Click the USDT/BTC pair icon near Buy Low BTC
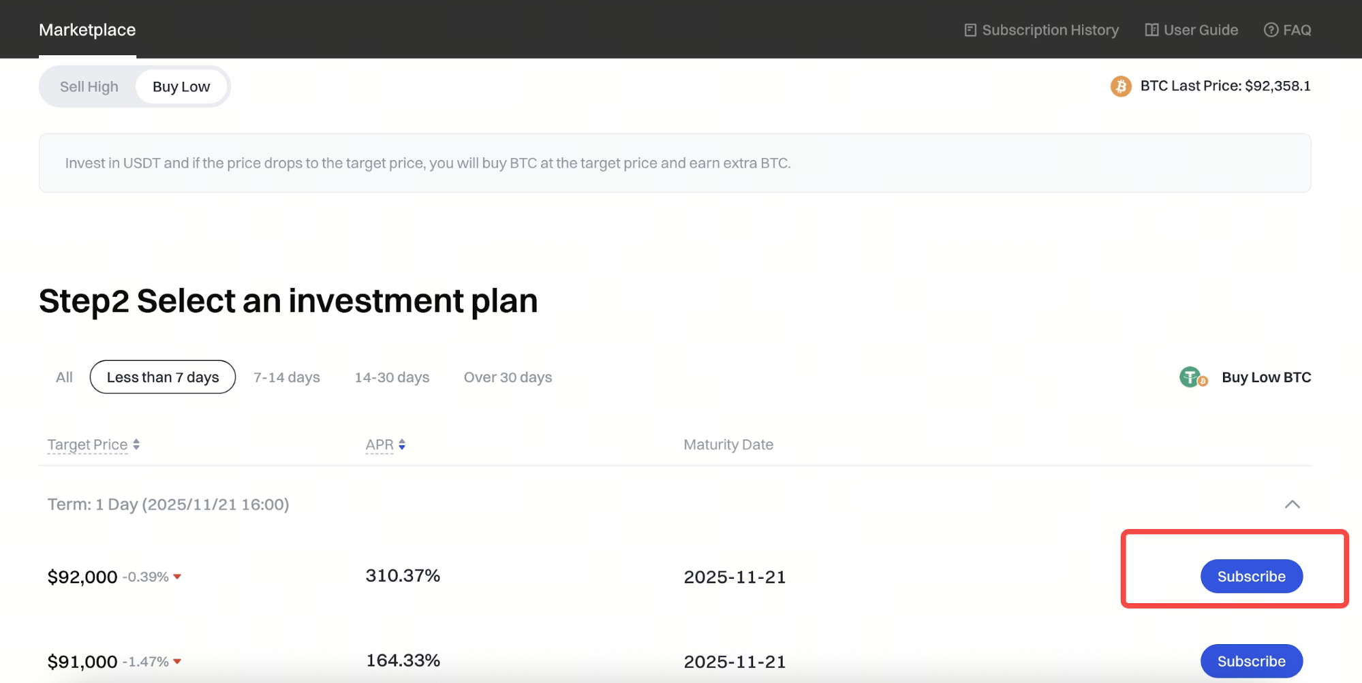This screenshot has height=683, width=1362. [x=1193, y=377]
